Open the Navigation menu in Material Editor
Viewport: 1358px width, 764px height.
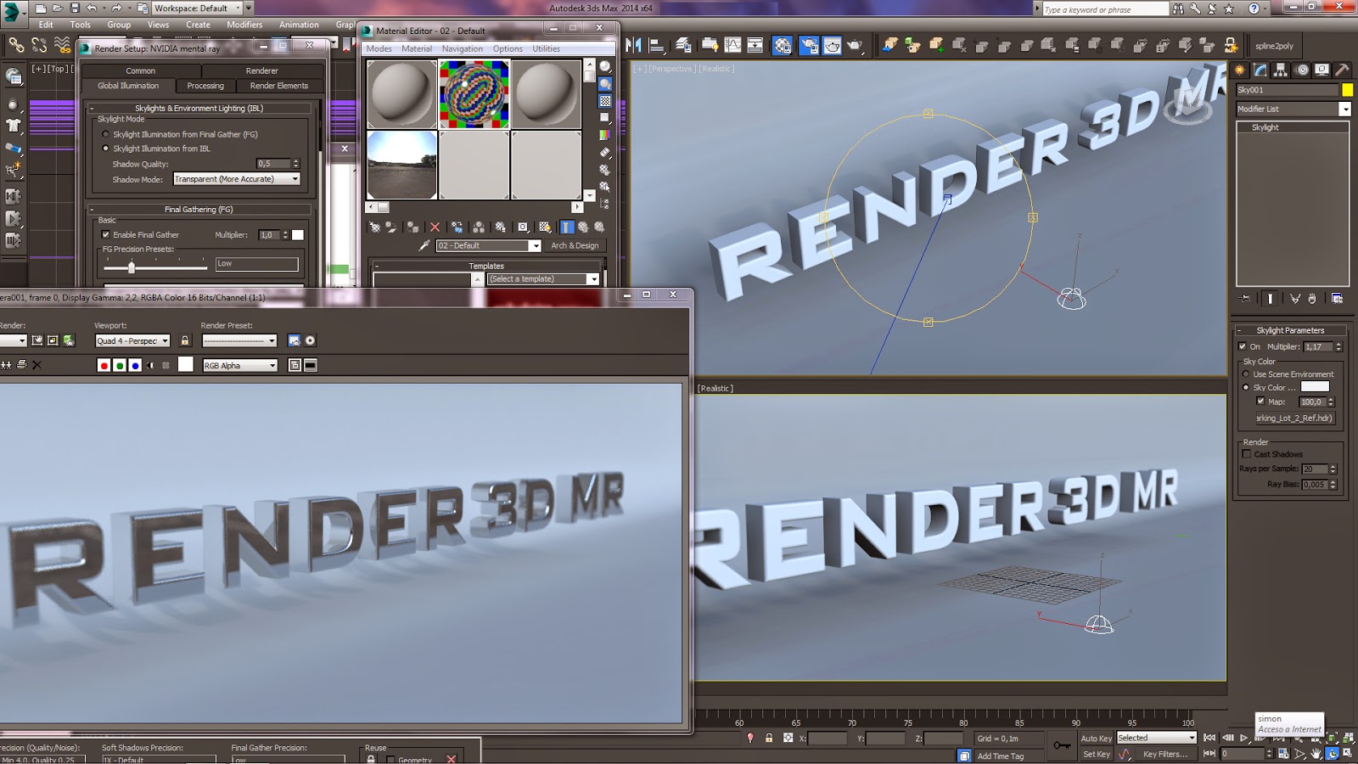click(x=462, y=48)
